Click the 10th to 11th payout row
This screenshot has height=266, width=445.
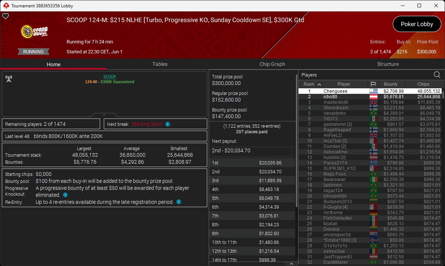click(252, 242)
